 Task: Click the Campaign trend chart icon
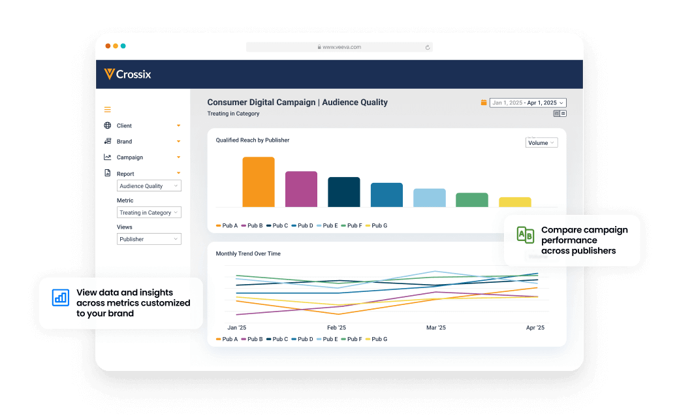[108, 157]
